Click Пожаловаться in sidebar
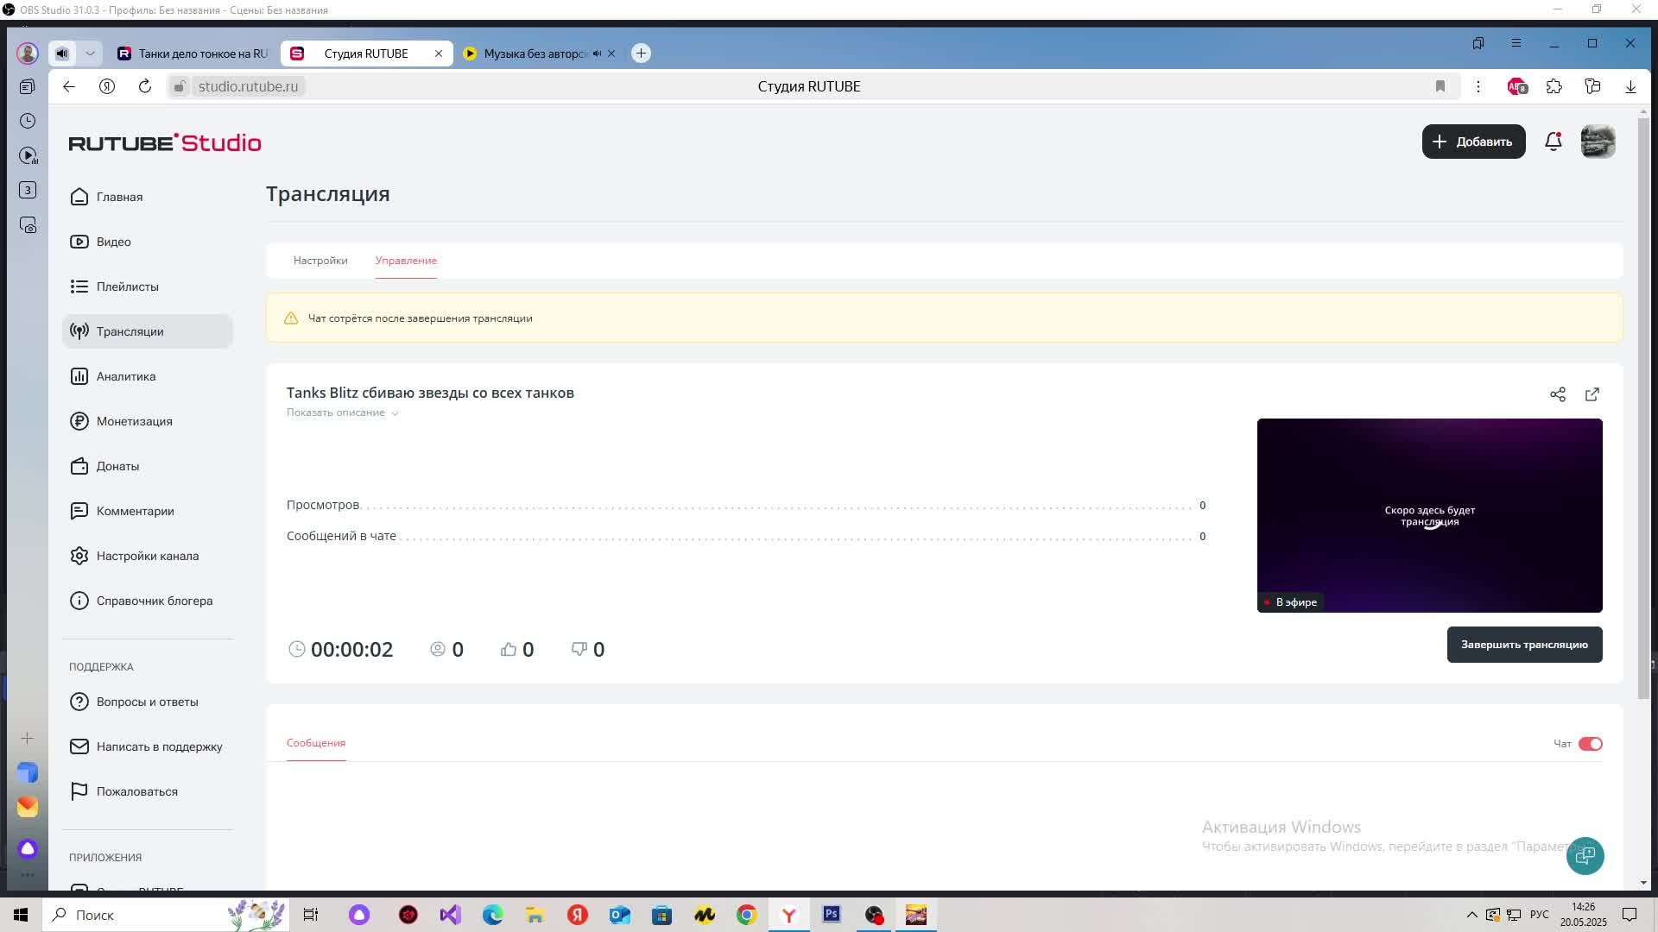This screenshot has width=1658, height=932. pyautogui.click(x=147, y=791)
